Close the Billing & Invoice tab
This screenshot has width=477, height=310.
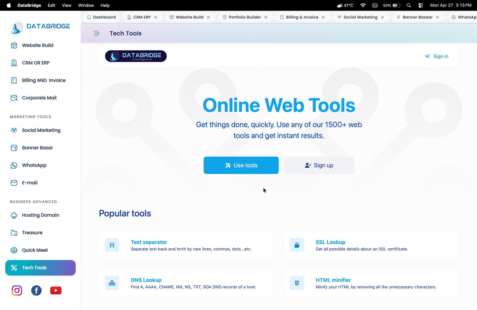(x=323, y=17)
